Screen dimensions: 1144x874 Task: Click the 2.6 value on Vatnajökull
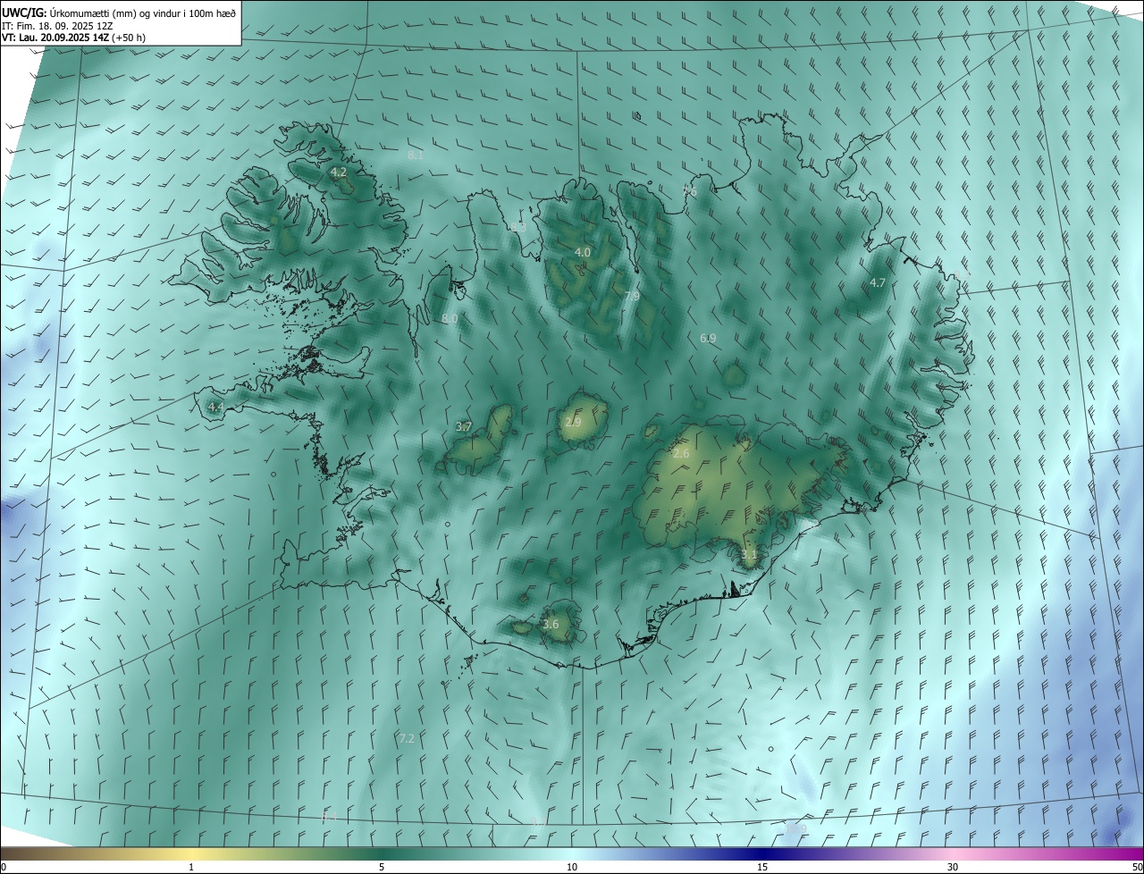(681, 454)
